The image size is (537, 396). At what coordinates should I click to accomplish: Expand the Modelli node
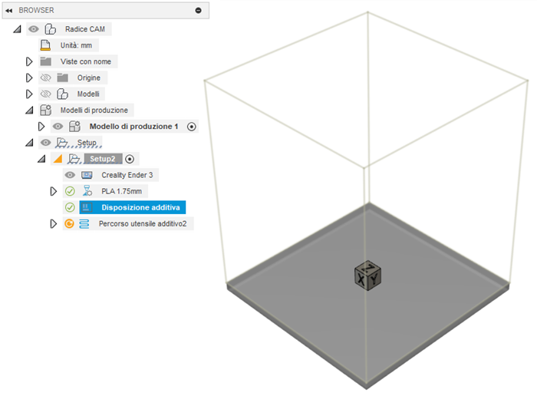coord(29,94)
